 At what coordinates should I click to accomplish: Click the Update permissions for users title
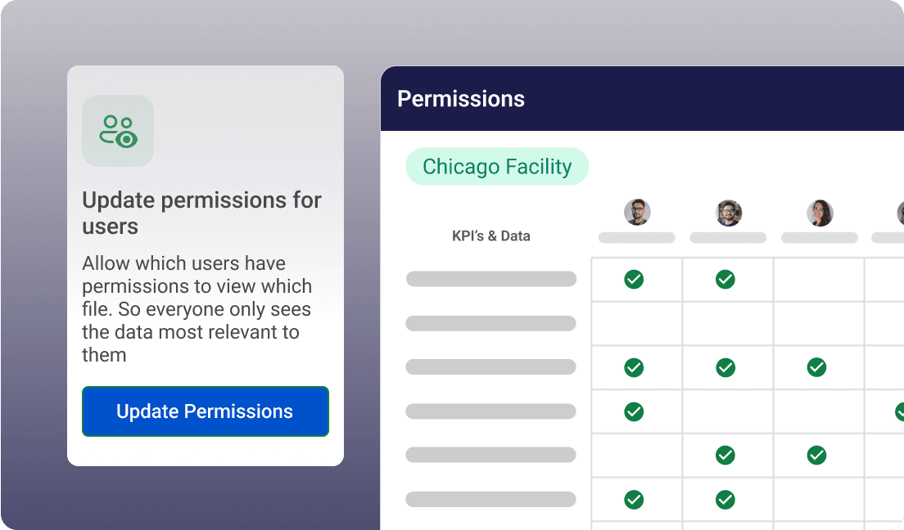click(x=201, y=213)
